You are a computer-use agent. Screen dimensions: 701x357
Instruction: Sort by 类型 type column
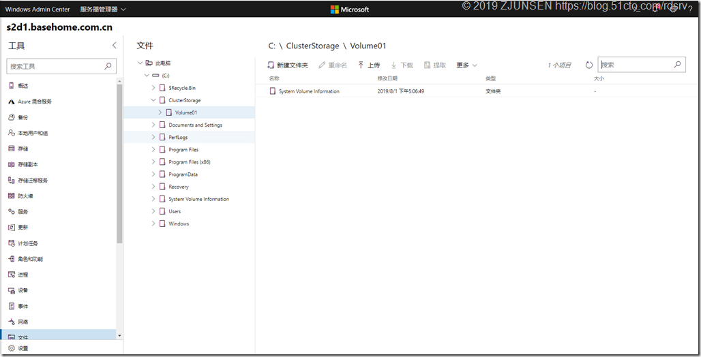[x=490, y=78]
